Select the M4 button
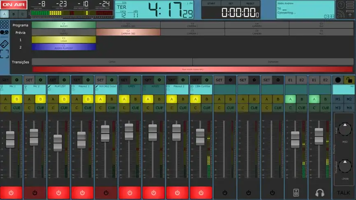This screenshot has height=200, width=356. click(349, 108)
